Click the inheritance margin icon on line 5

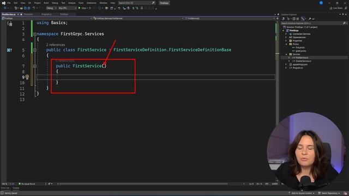tap(9, 50)
